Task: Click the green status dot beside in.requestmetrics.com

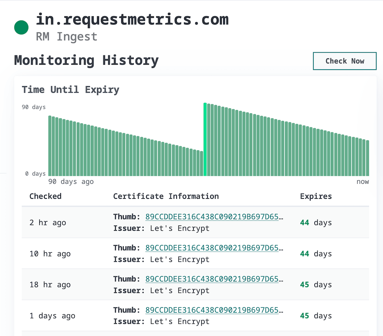Action: [x=21, y=27]
